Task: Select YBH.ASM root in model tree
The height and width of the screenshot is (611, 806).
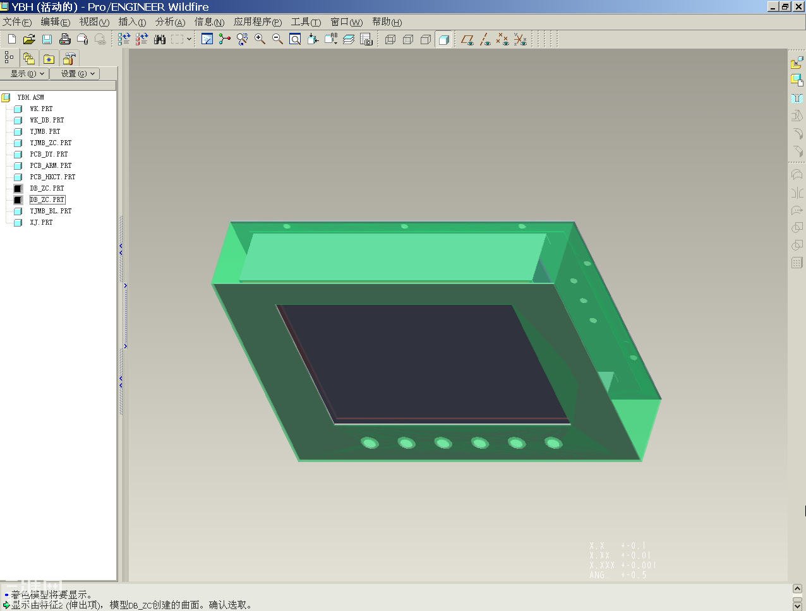Action: pos(30,97)
